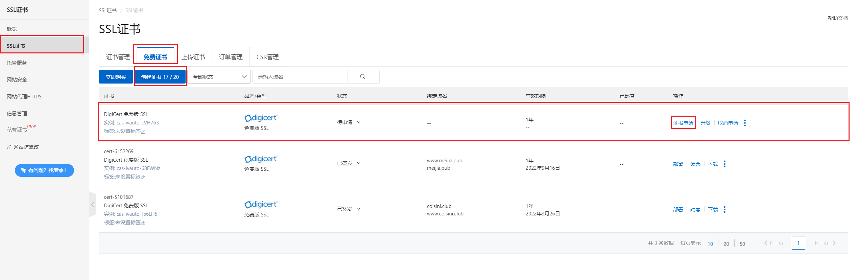Expand 已签发 status chevron for coisini.club
This screenshot has width=858, height=280.
359,209
